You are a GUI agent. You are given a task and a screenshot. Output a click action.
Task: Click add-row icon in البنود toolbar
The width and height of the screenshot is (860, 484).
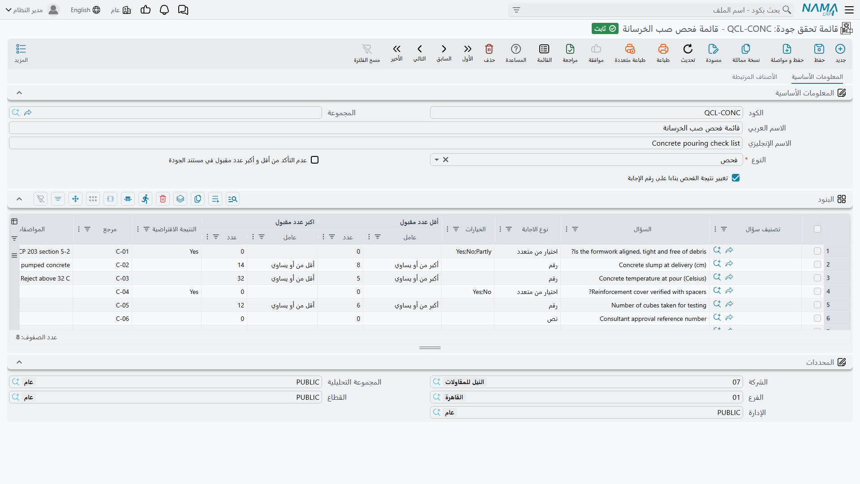(x=215, y=199)
